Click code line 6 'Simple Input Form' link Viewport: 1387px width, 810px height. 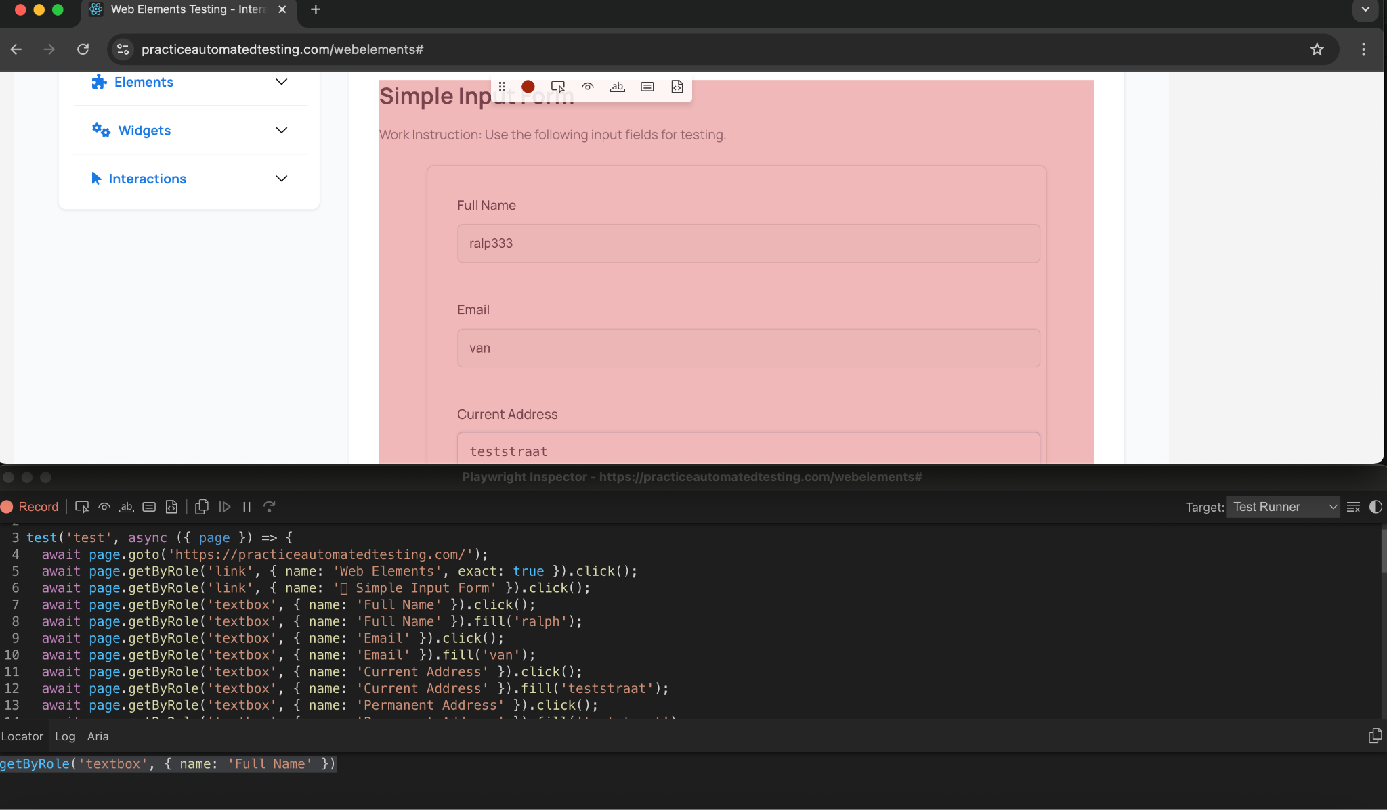point(316,588)
